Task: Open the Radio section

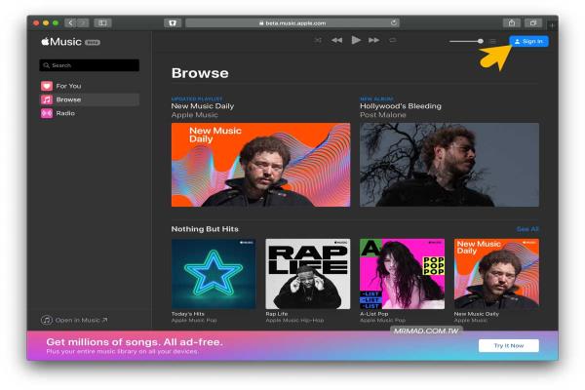Action: click(x=89, y=113)
